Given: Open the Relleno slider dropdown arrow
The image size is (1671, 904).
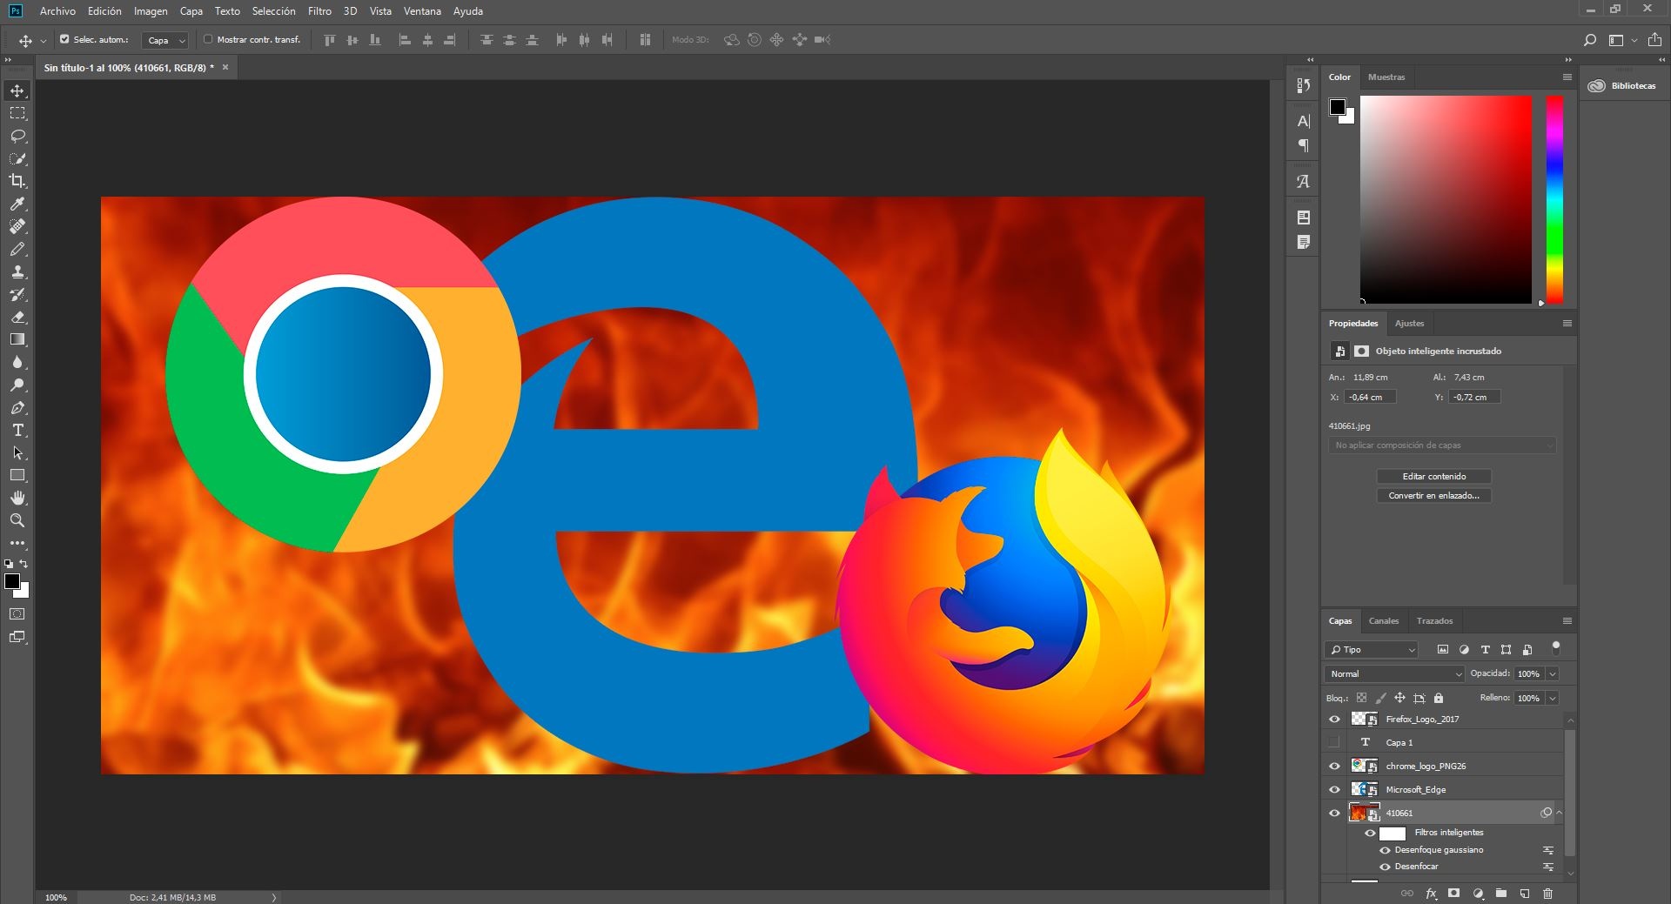Looking at the screenshot, I should click(1553, 698).
